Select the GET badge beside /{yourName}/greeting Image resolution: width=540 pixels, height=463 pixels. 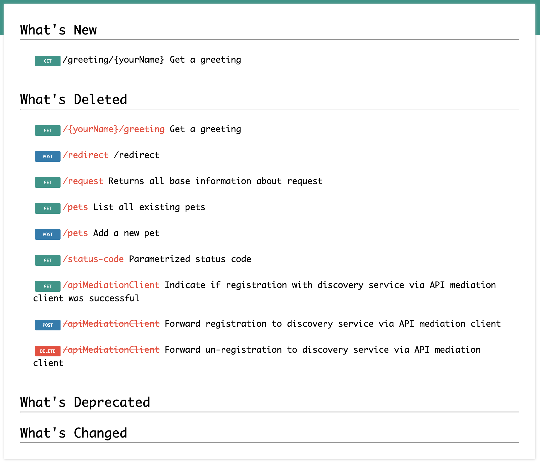(47, 130)
